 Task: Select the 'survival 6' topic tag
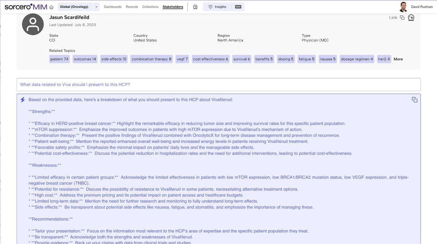pos(242,59)
